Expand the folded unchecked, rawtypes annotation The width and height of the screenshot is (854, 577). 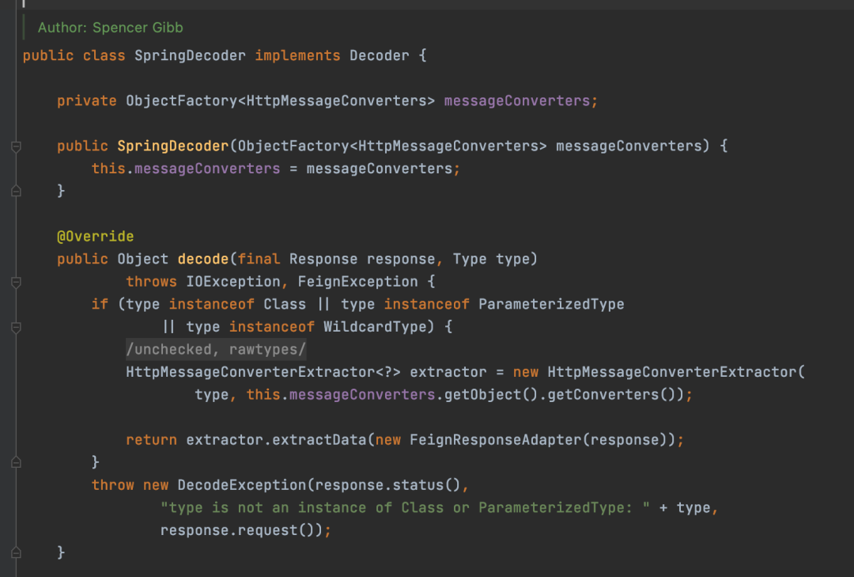(x=216, y=350)
